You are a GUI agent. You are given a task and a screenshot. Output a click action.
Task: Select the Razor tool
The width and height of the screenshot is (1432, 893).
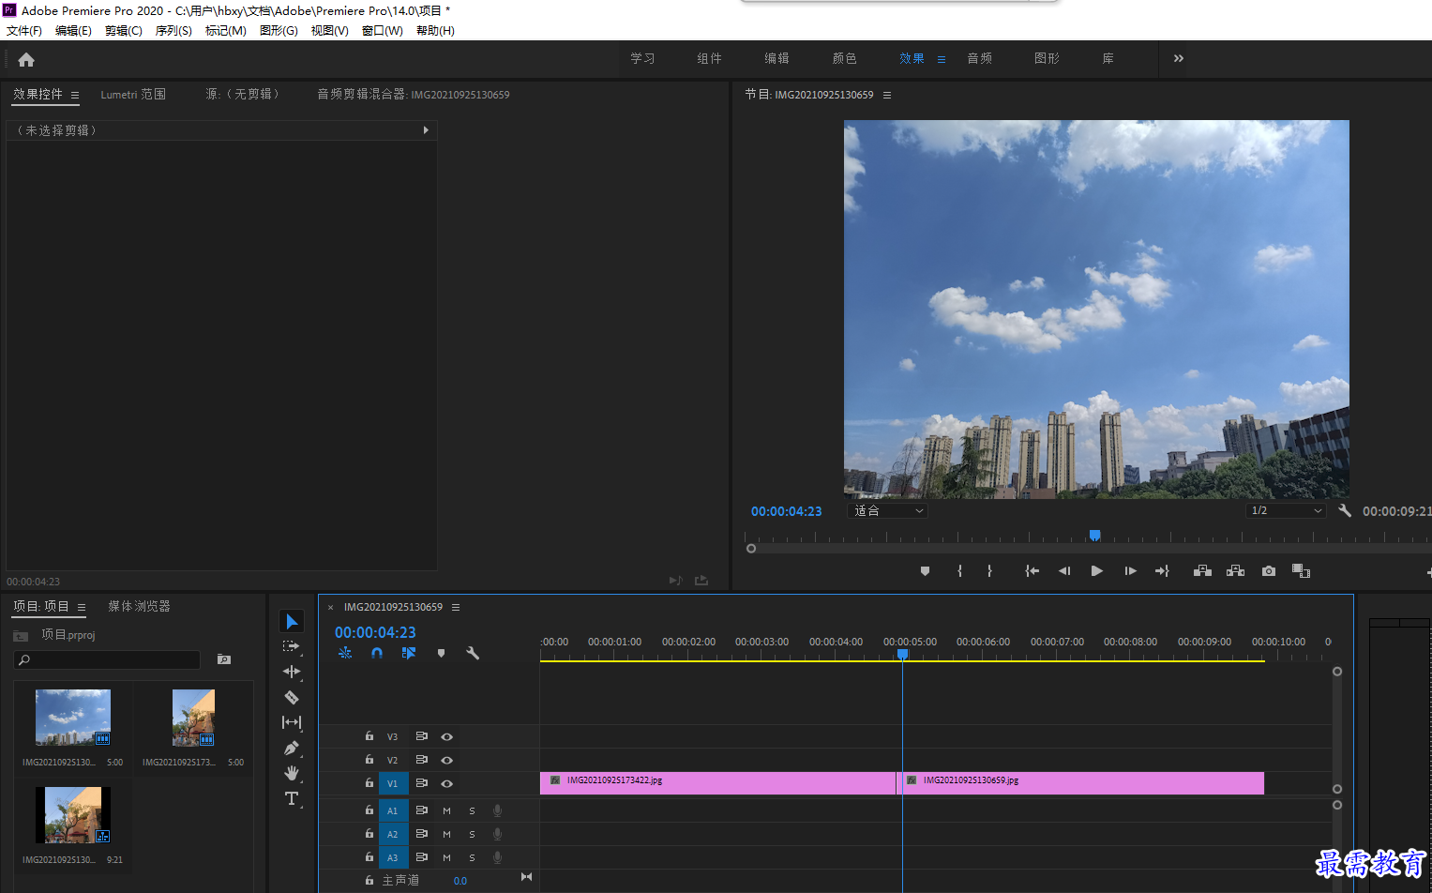[x=292, y=697]
